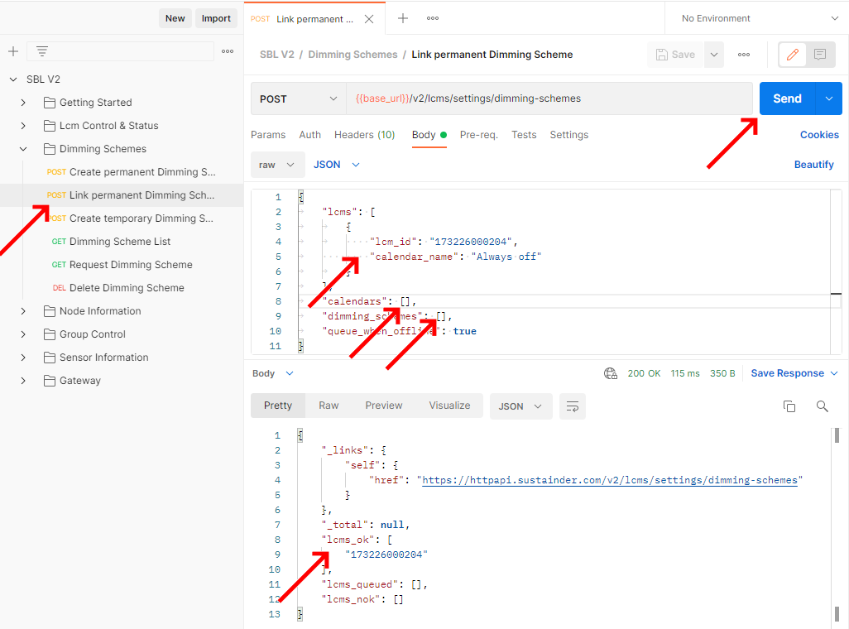Open the POST method dropdown
Image resolution: width=849 pixels, height=629 pixels.
pos(297,98)
